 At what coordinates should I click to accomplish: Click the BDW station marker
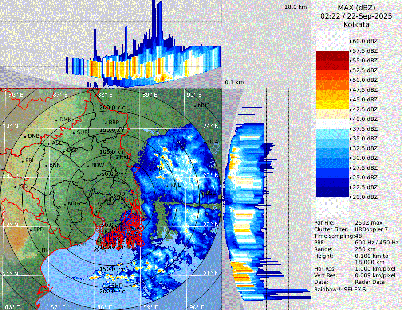(x=88, y=166)
